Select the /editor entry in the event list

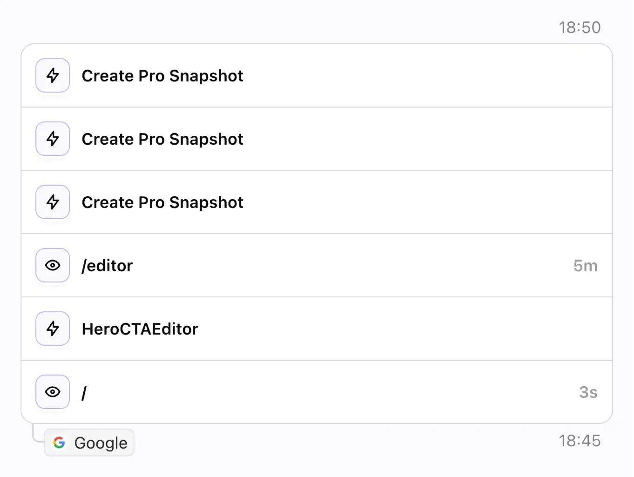[107, 265]
